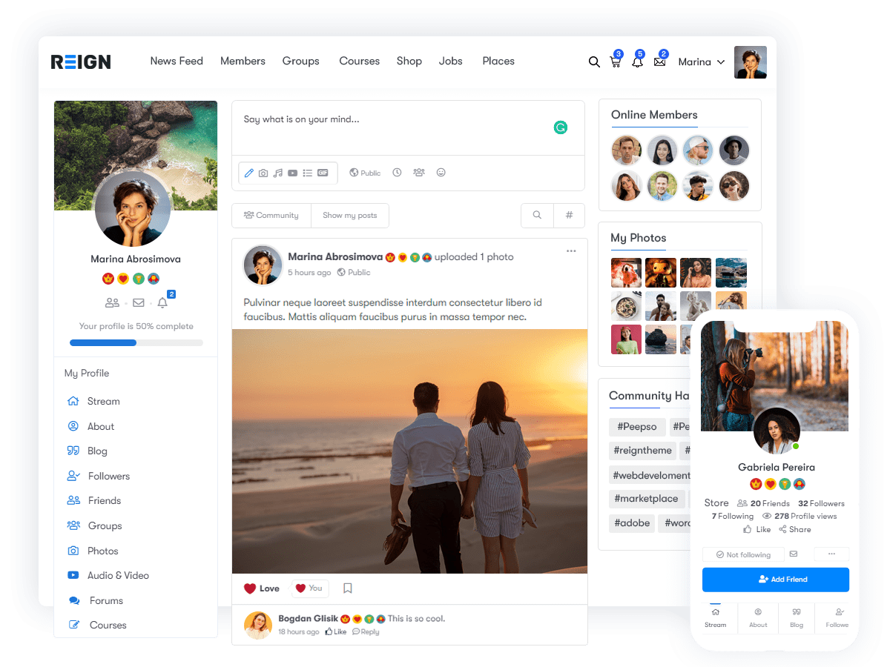This screenshot has width=890, height=667.
Task: Select the poll list post type icon
Action: tap(308, 173)
